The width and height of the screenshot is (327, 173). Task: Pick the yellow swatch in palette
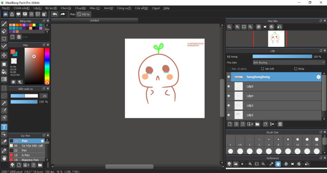coord(34,25)
